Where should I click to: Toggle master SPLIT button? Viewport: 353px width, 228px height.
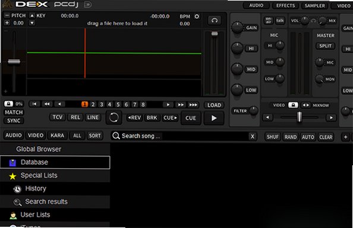pyautogui.click(x=325, y=46)
